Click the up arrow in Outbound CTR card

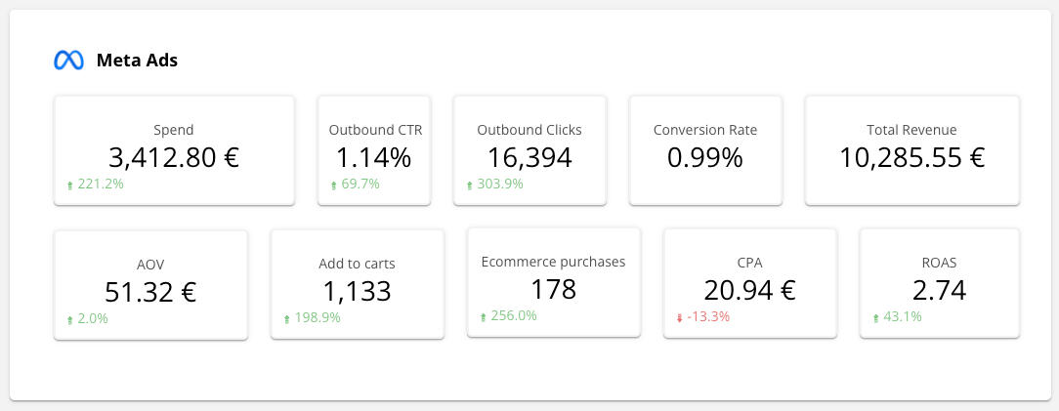click(x=333, y=185)
